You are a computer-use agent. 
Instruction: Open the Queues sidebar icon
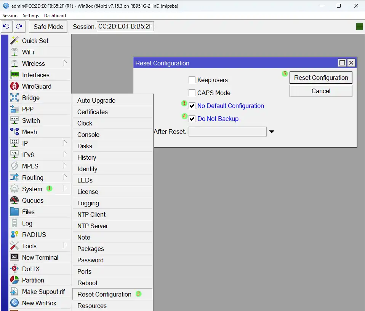[14, 200]
